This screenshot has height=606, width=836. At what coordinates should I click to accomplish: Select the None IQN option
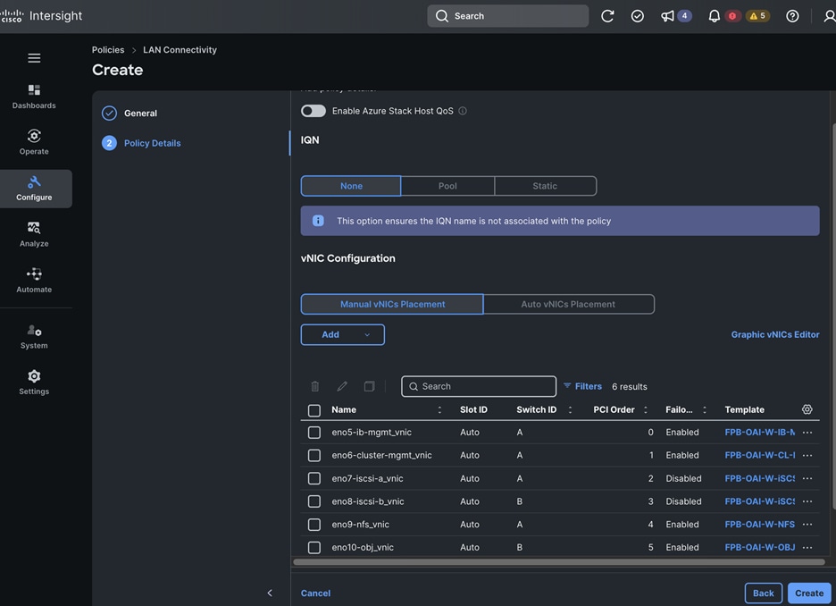click(x=351, y=186)
